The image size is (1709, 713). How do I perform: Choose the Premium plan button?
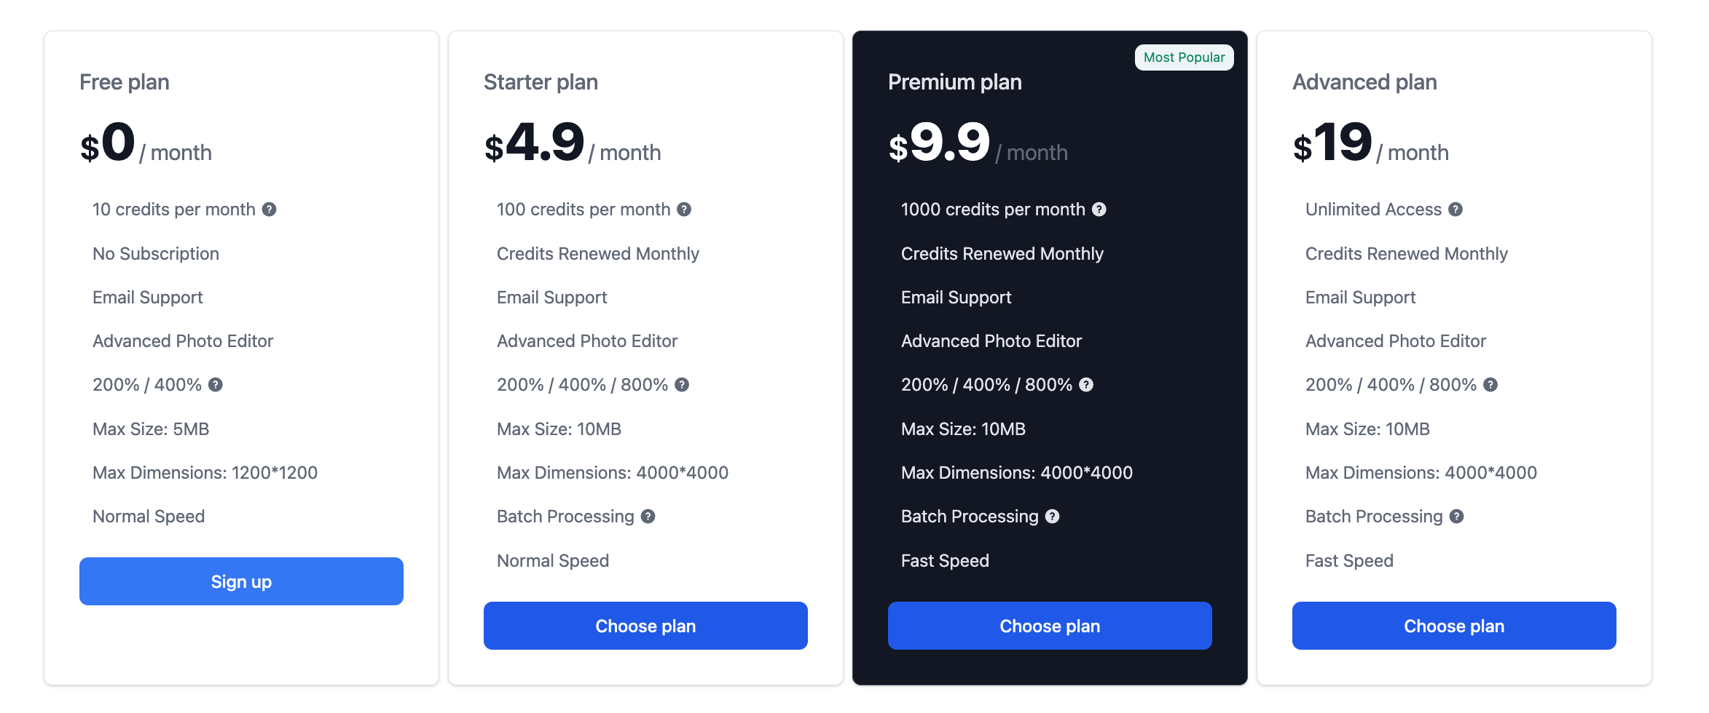[x=1050, y=626]
